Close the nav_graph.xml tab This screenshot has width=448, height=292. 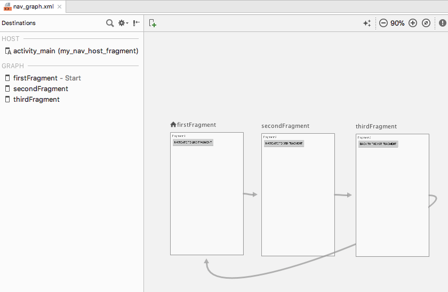coord(59,6)
